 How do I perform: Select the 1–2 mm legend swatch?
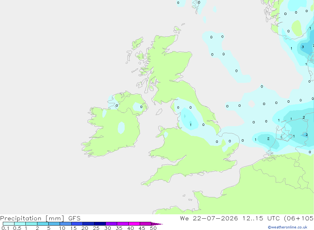click(31, 224)
